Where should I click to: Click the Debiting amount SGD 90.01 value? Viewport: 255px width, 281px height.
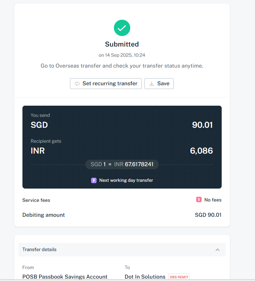tap(208, 215)
